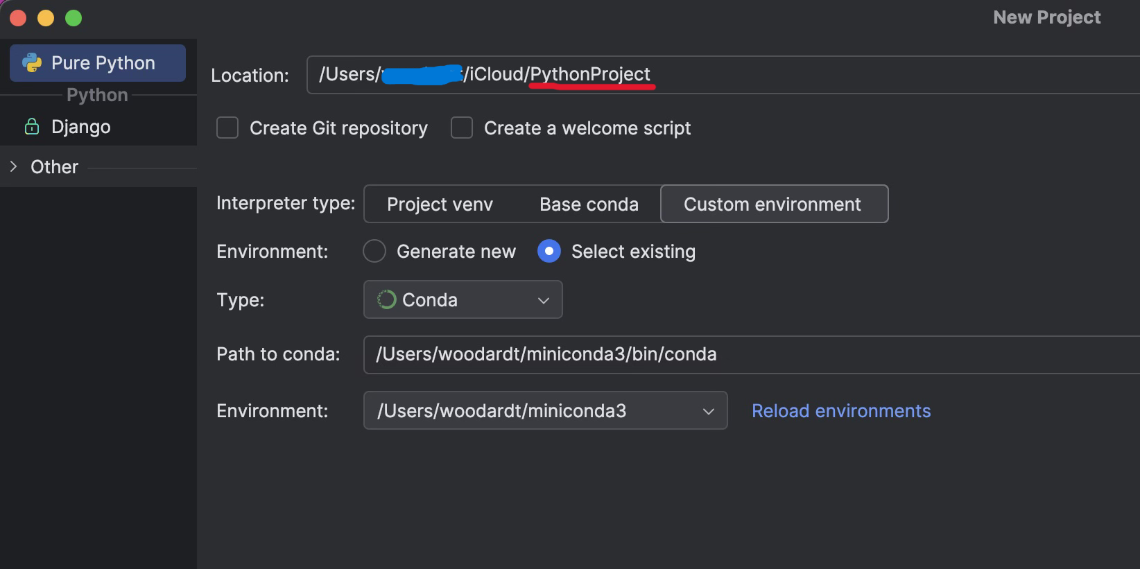Click the New Project window title

coord(1046,17)
